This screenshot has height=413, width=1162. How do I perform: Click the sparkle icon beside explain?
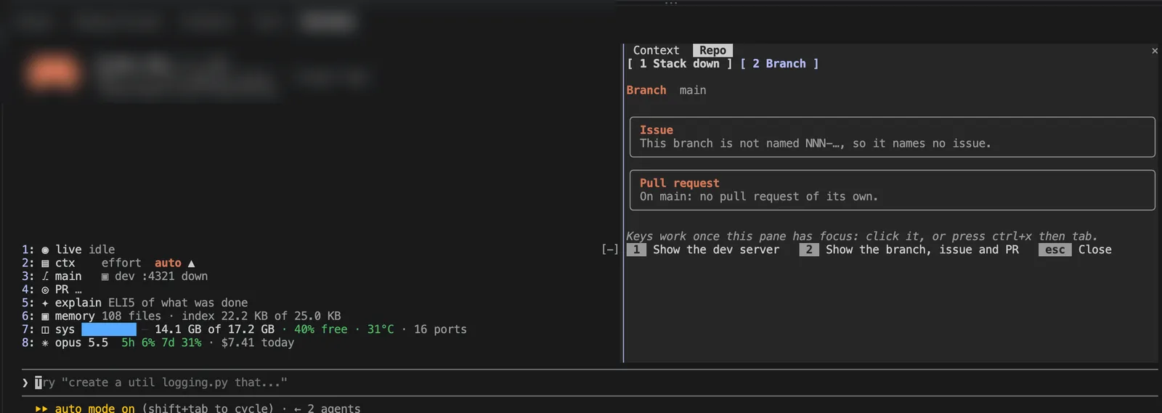pos(45,303)
